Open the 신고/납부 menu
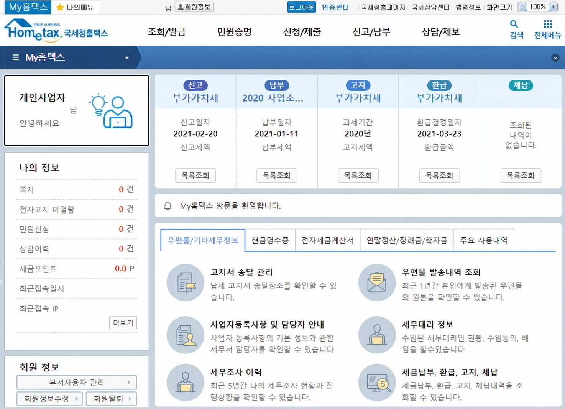The image size is (565, 409). (x=371, y=32)
